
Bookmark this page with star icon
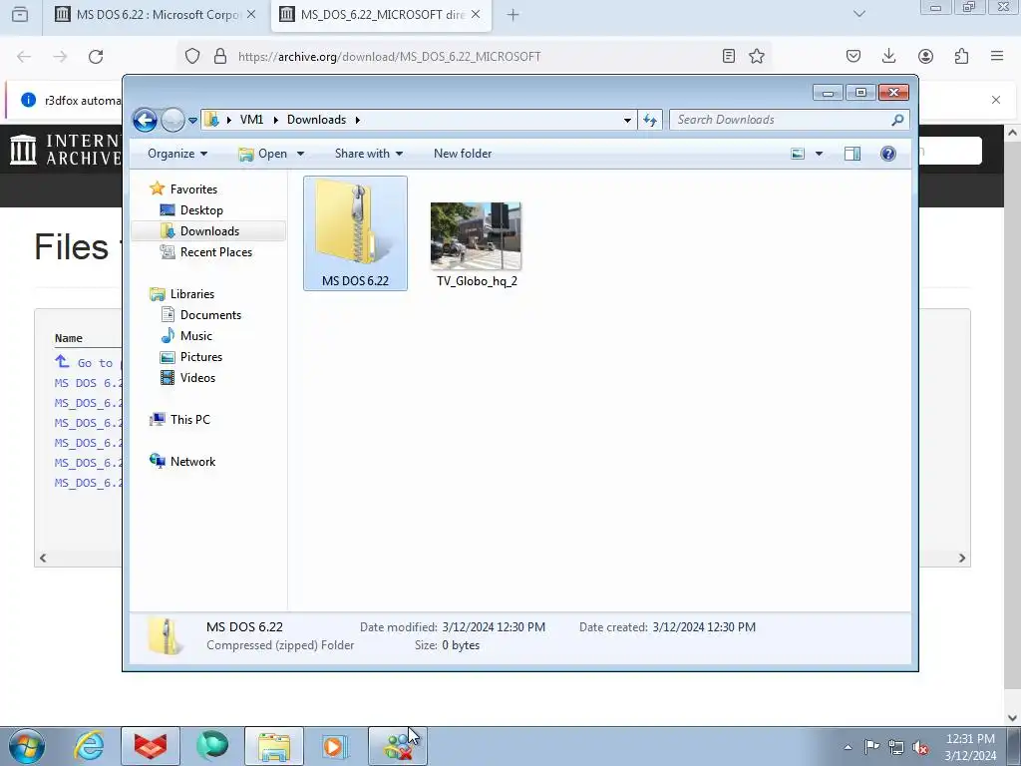(757, 57)
